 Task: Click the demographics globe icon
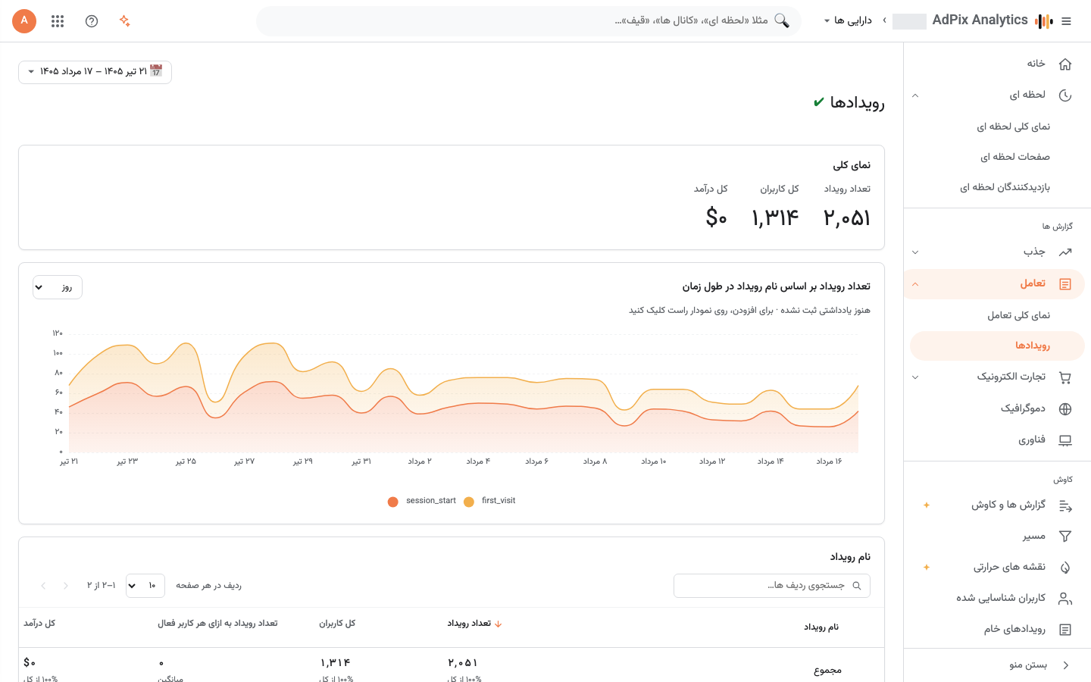point(1065,409)
